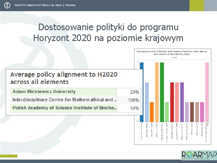The image size is (217, 163).
Task: Click heading 'Average policy alignment to H2020'
Action: (x=64, y=75)
